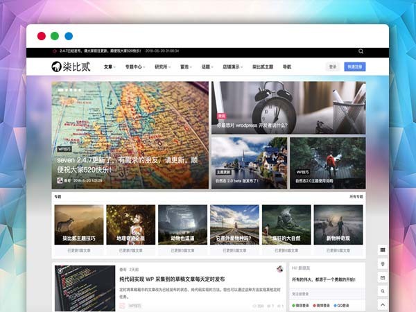416x312 pixels.
Task: Click the search magnifier icon in top bar
Action: pyautogui.click(x=361, y=51)
